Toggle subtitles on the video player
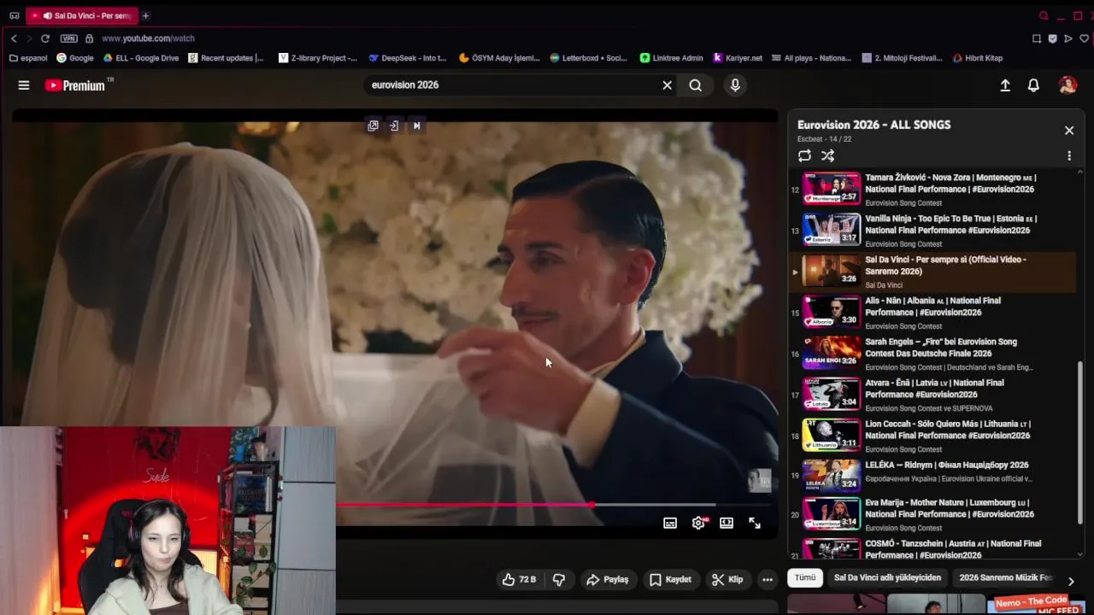This screenshot has height=615, width=1094. point(670,523)
